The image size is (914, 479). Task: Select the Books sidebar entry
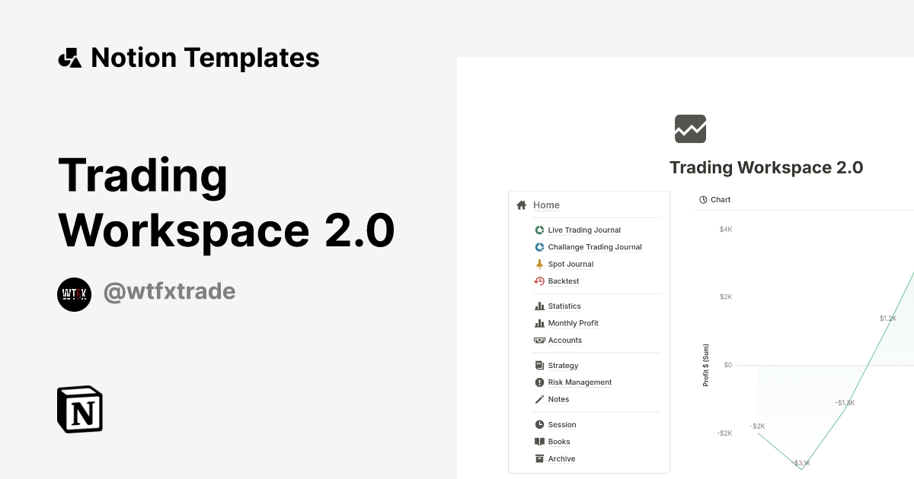pos(558,441)
